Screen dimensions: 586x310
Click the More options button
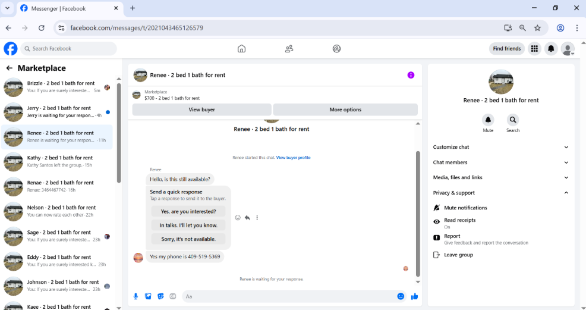pyautogui.click(x=345, y=109)
